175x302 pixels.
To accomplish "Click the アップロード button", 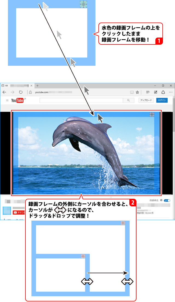I will (x=146, y=100).
